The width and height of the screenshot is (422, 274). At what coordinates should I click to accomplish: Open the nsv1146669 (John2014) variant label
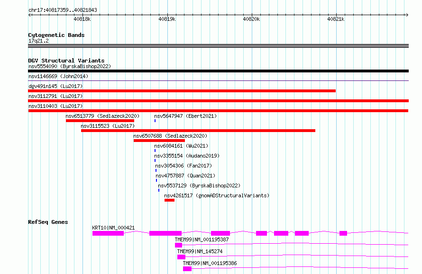(x=58, y=76)
